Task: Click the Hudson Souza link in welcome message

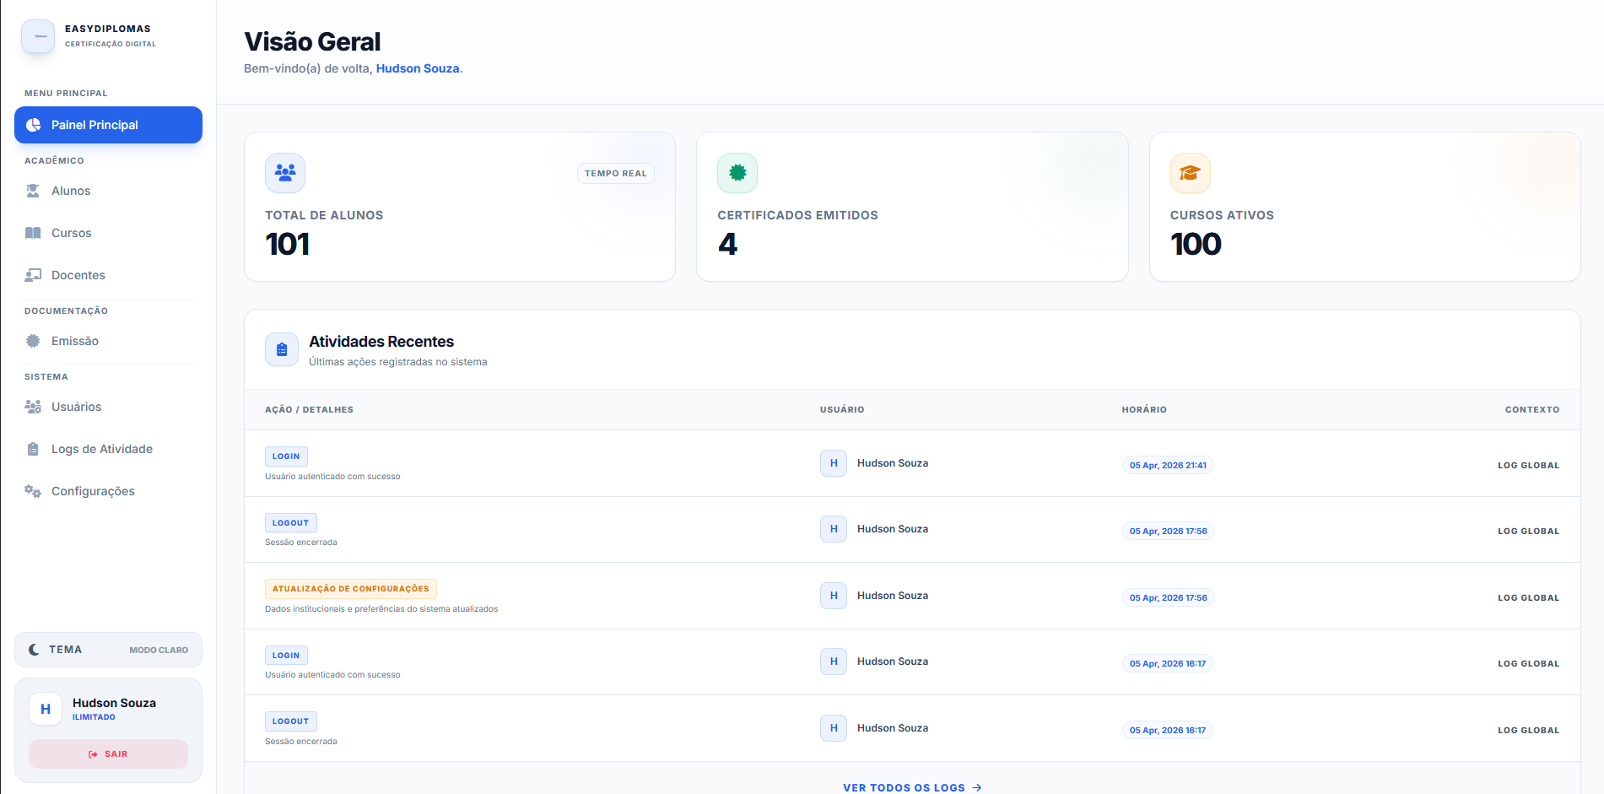Action: click(418, 68)
